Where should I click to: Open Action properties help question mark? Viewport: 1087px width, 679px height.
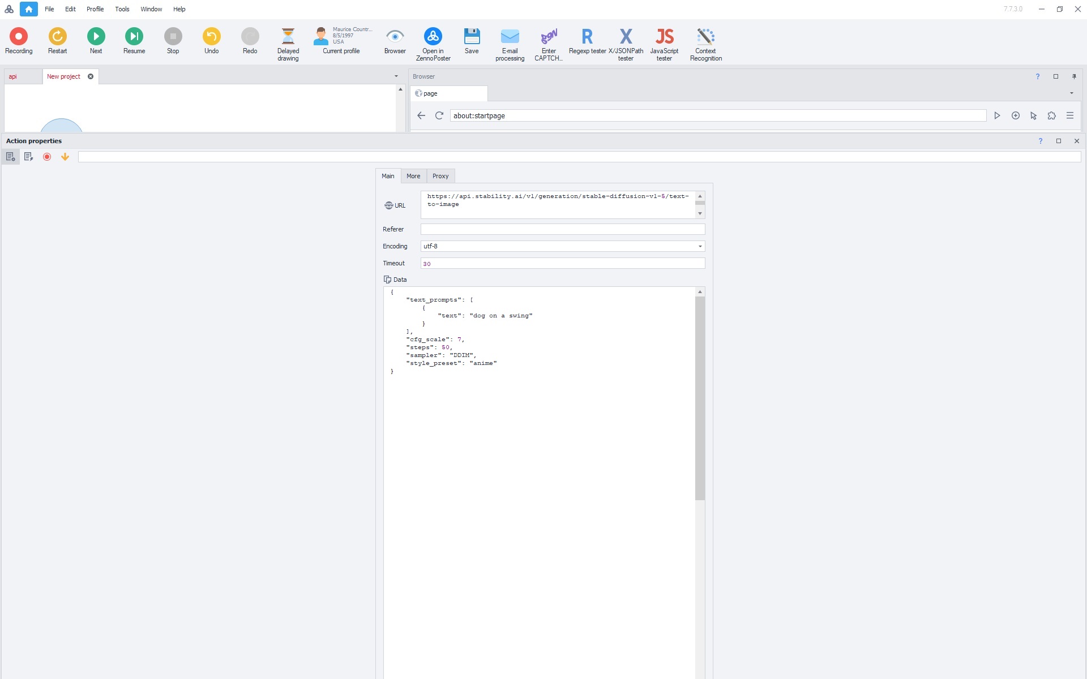(1040, 141)
